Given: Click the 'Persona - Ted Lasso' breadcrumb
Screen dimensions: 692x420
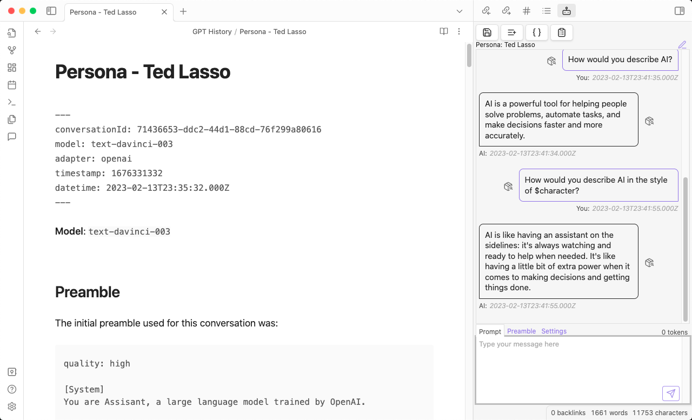Looking at the screenshot, I should pyautogui.click(x=273, y=32).
